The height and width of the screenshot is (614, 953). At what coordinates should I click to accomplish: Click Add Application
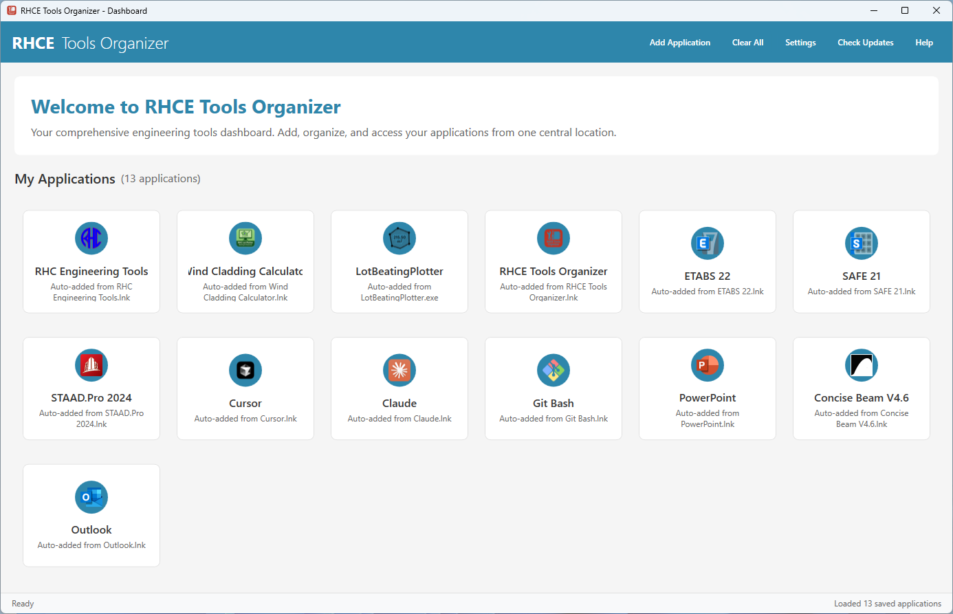(x=679, y=42)
